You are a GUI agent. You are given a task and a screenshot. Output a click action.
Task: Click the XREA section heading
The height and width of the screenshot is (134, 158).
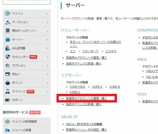pyautogui.click(x=142, y=59)
